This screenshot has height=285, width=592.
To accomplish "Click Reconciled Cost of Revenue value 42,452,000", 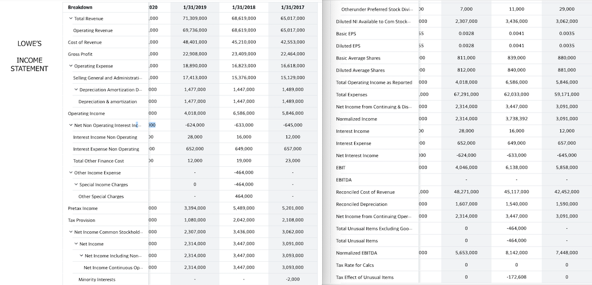I will [567, 192].
